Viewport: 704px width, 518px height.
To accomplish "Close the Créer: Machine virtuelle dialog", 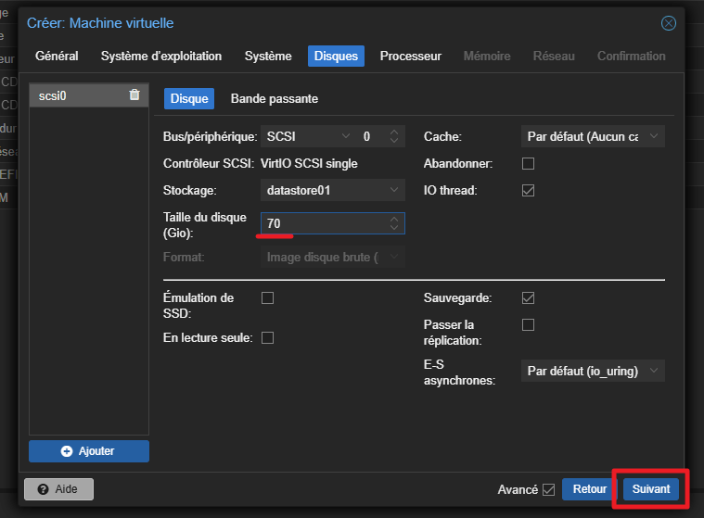I will click(668, 23).
